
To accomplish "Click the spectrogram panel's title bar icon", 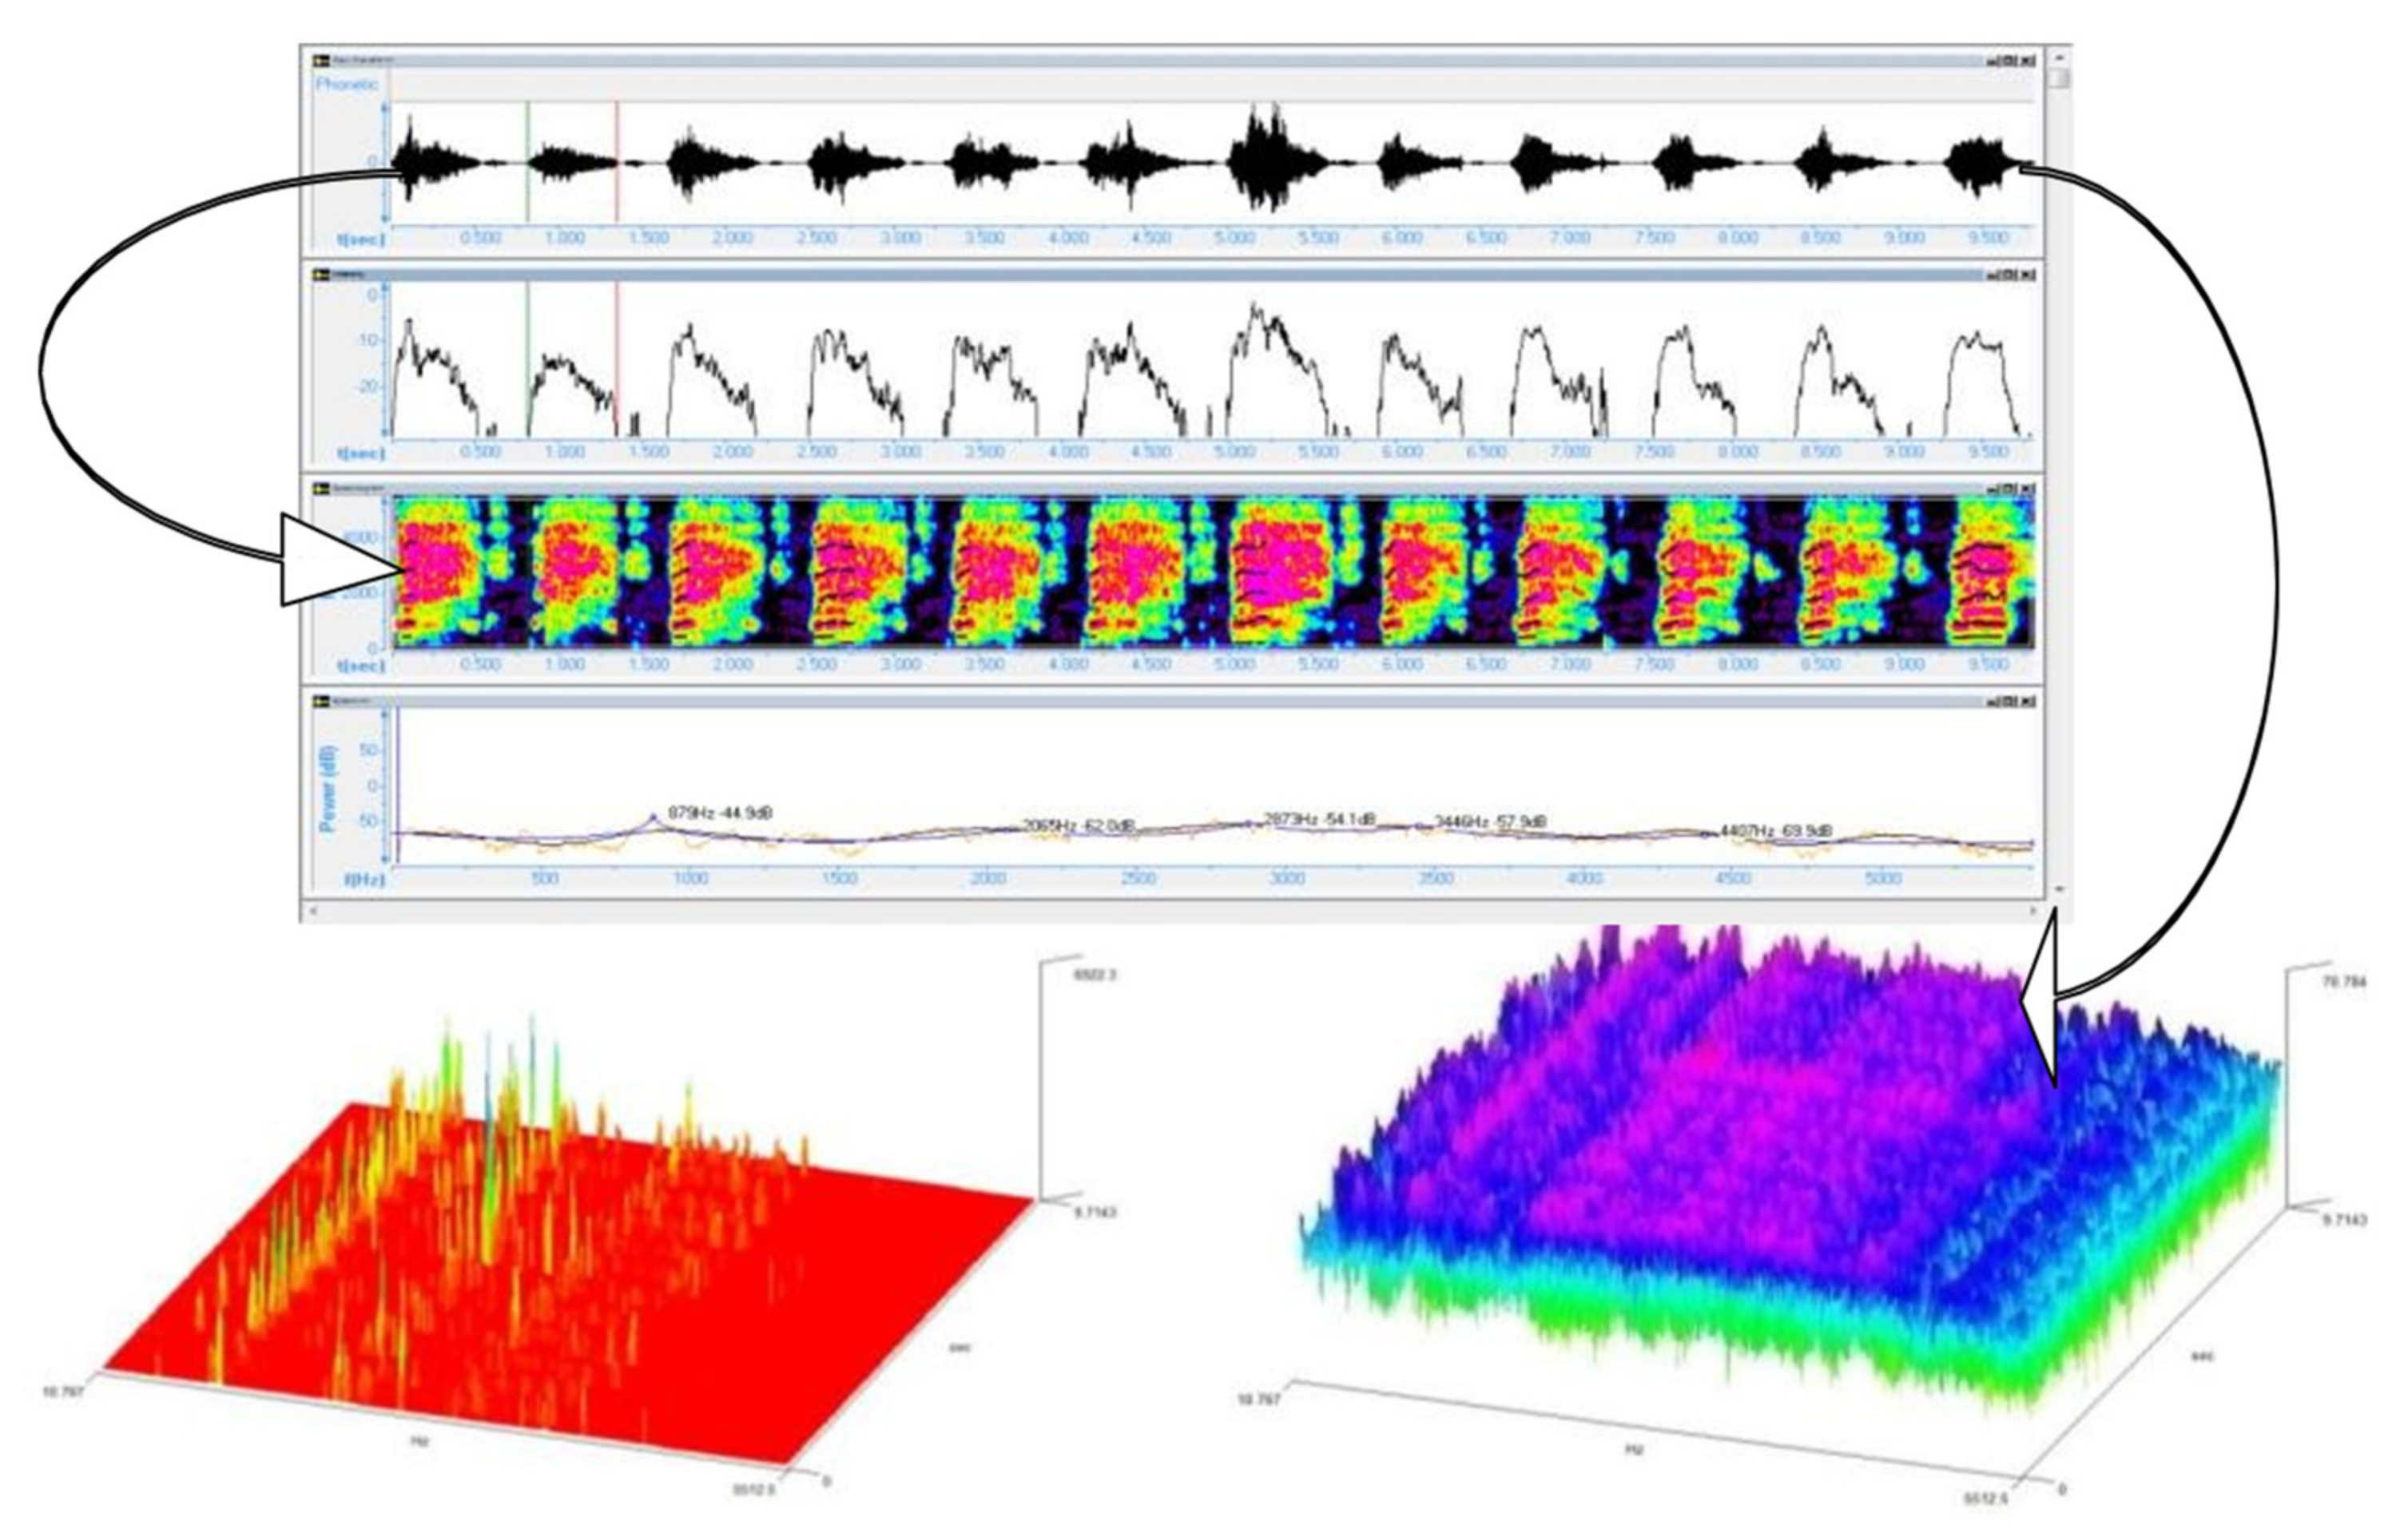I will pyautogui.click(x=321, y=488).
